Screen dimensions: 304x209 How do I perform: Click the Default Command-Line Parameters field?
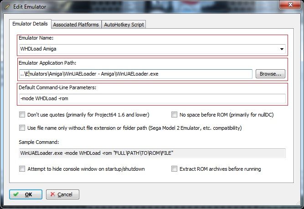(x=152, y=99)
